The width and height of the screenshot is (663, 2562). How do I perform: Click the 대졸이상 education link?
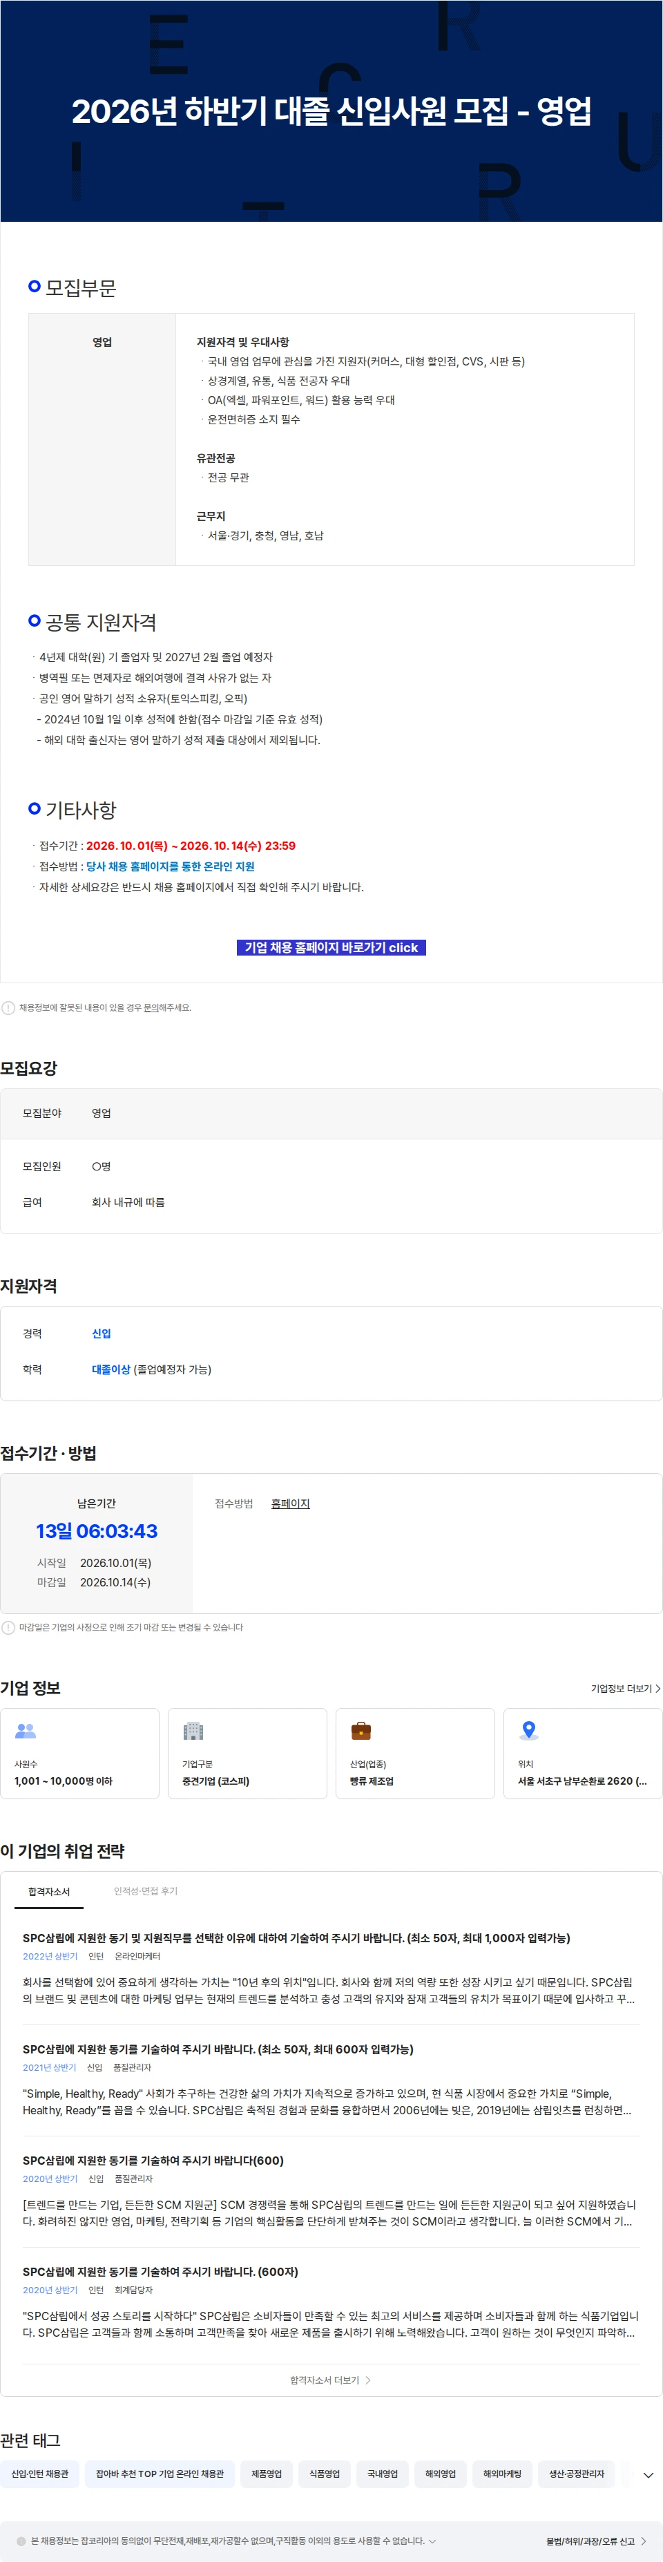(x=110, y=1369)
